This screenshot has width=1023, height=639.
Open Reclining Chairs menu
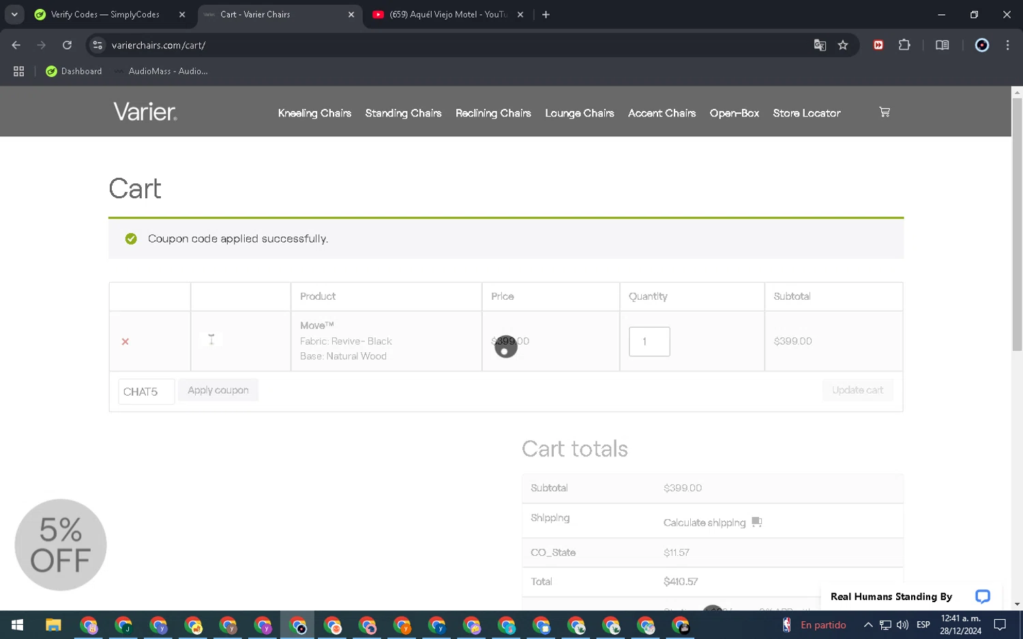pyautogui.click(x=493, y=113)
